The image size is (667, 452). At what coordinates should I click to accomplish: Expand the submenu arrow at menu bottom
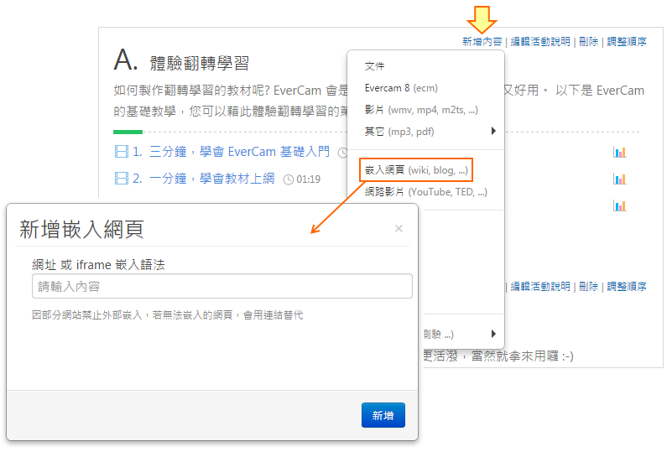[x=493, y=333]
